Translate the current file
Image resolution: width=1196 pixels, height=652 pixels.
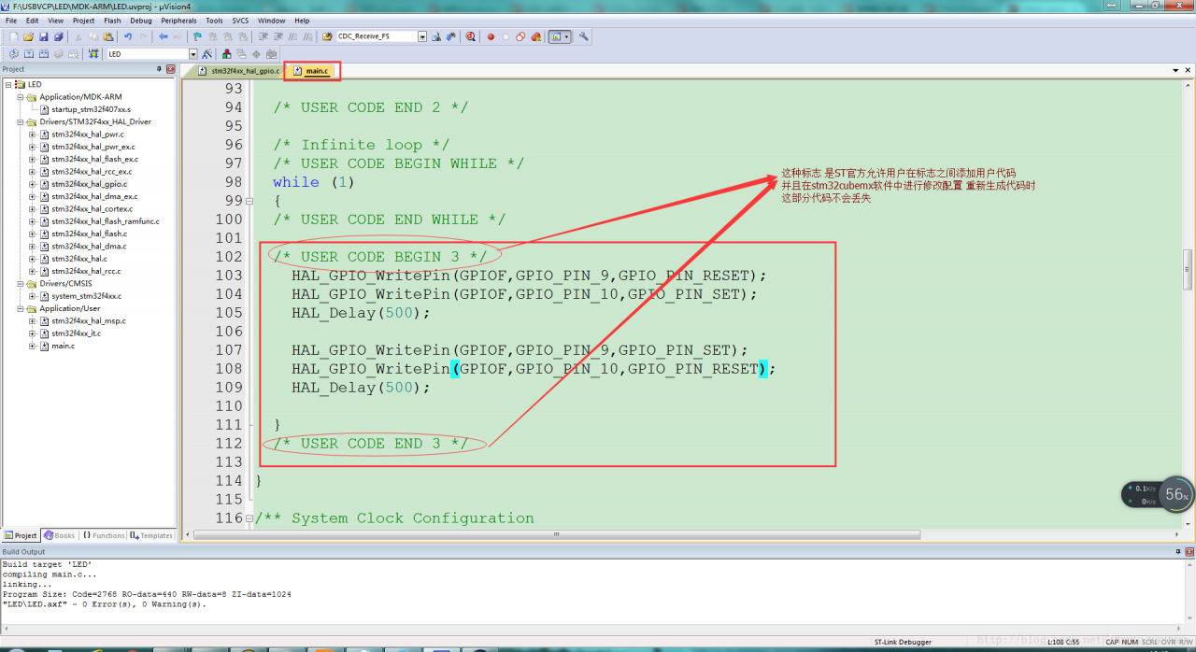click(14, 54)
